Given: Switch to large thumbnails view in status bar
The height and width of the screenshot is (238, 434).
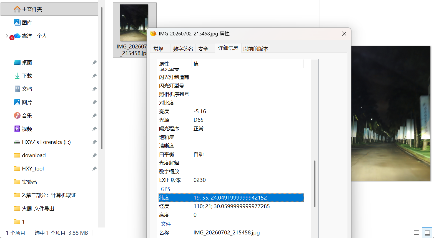Looking at the screenshot, I should coord(427,233).
